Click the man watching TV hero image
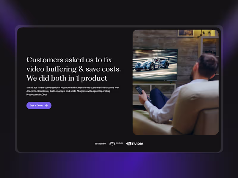Image resolution: width=238 pixels, height=178 pixels. click(x=176, y=82)
